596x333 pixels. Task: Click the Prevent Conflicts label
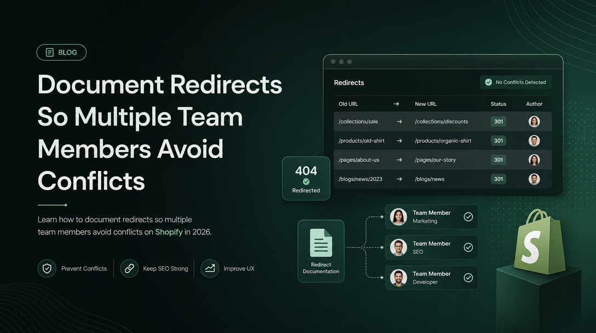click(84, 268)
